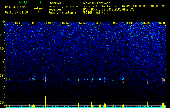The image size is (170, 108).
Task: Click the 0431 time marker
Action: (x=18, y=23)
